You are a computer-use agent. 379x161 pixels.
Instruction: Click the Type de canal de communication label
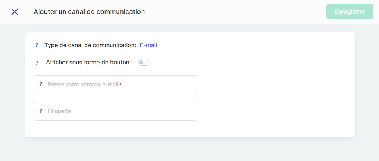(90, 45)
